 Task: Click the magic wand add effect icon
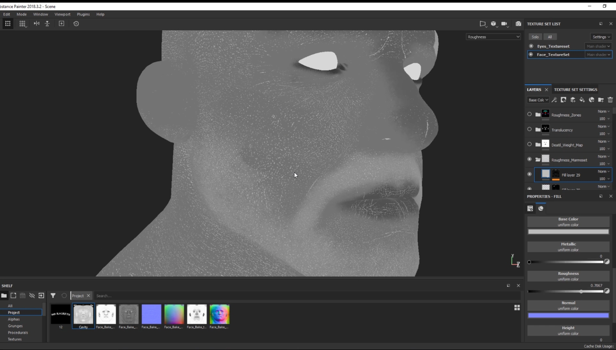point(554,100)
